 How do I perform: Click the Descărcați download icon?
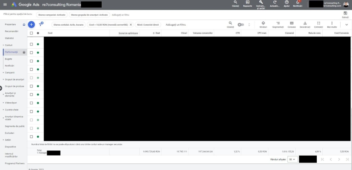click(x=305, y=23)
